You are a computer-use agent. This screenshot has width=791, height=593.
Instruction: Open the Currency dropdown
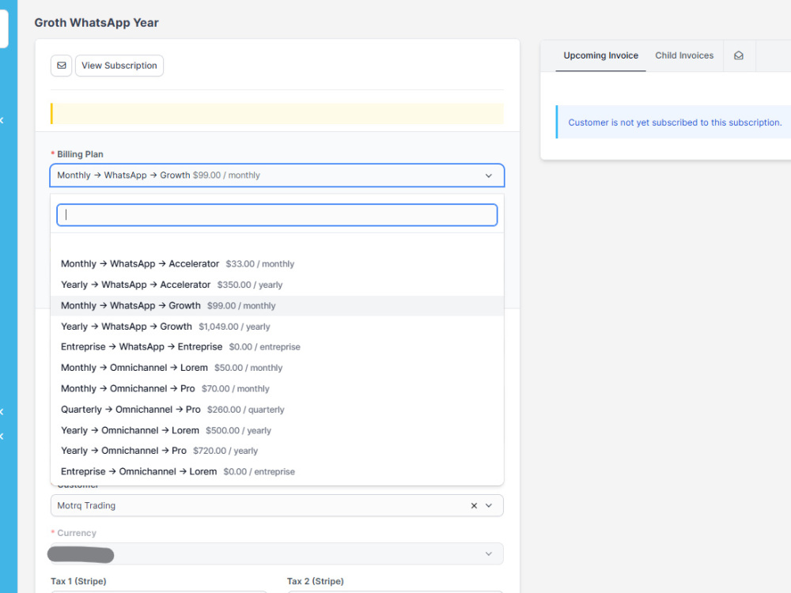coord(277,553)
